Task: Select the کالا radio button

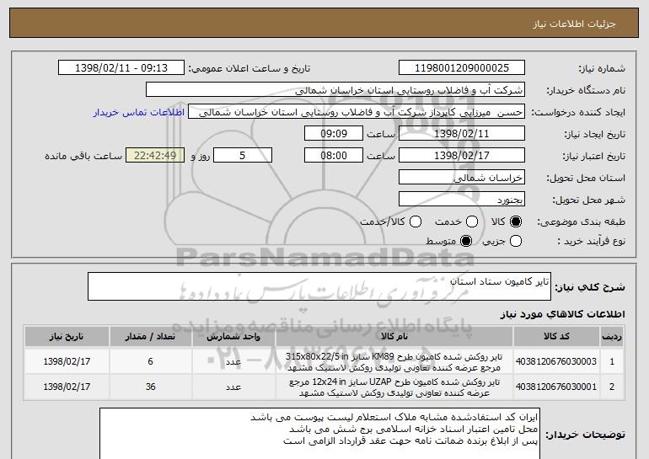Action: click(x=515, y=222)
